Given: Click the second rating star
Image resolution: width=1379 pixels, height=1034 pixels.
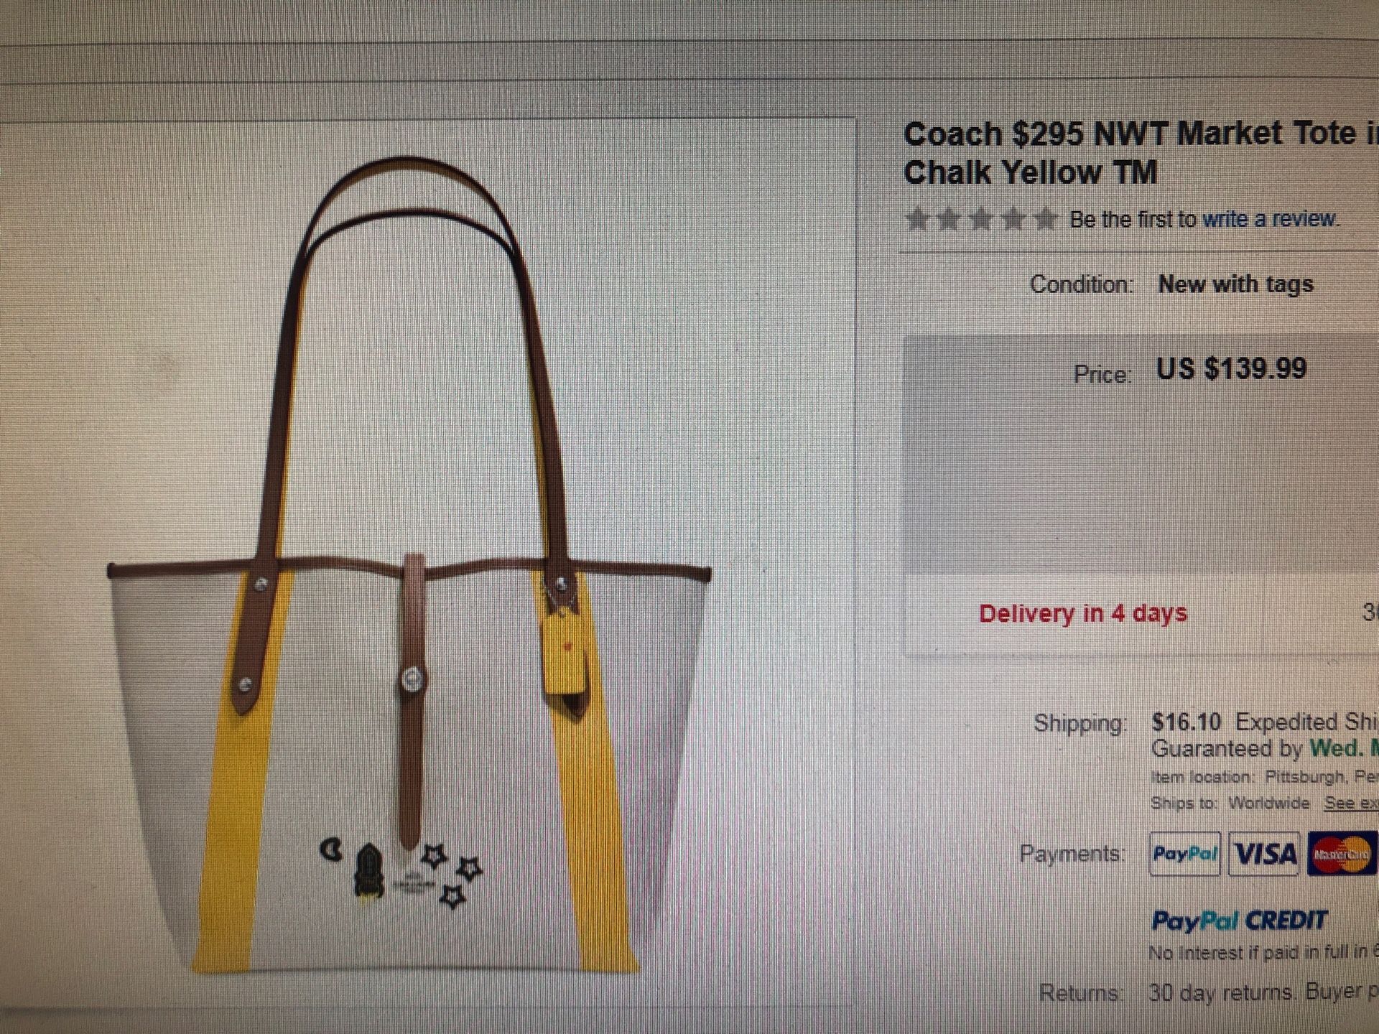Looking at the screenshot, I should (x=949, y=218).
